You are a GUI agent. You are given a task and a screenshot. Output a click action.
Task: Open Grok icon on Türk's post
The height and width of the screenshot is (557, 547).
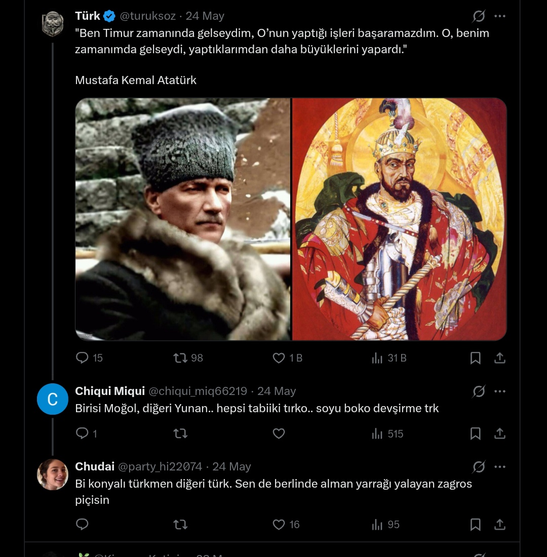[x=479, y=16]
